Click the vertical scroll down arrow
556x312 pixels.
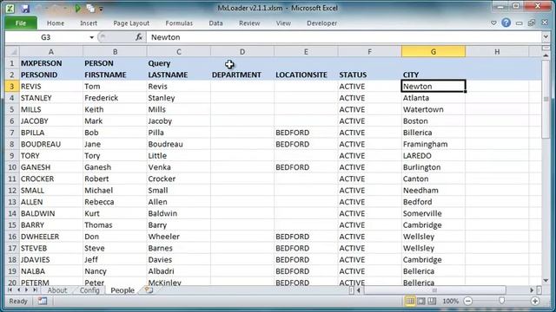click(x=546, y=281)
